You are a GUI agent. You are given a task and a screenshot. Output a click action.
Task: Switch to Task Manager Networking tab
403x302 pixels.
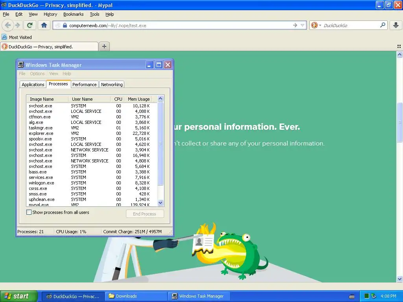[x=112, y=85]
